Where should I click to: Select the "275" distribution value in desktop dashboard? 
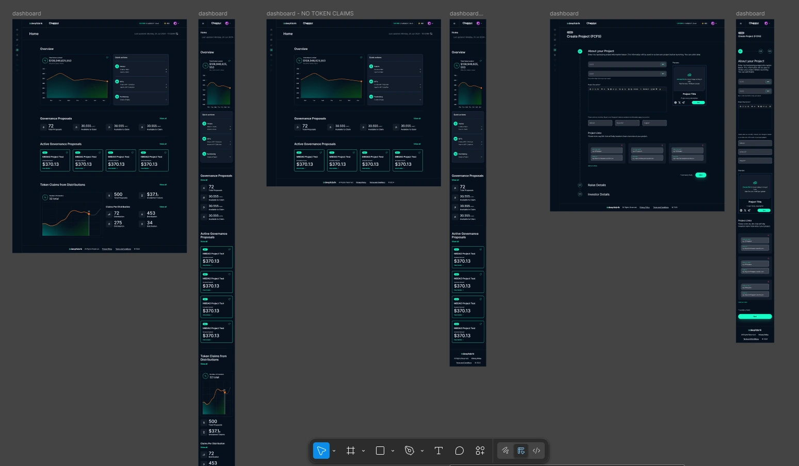pos(118,222)
